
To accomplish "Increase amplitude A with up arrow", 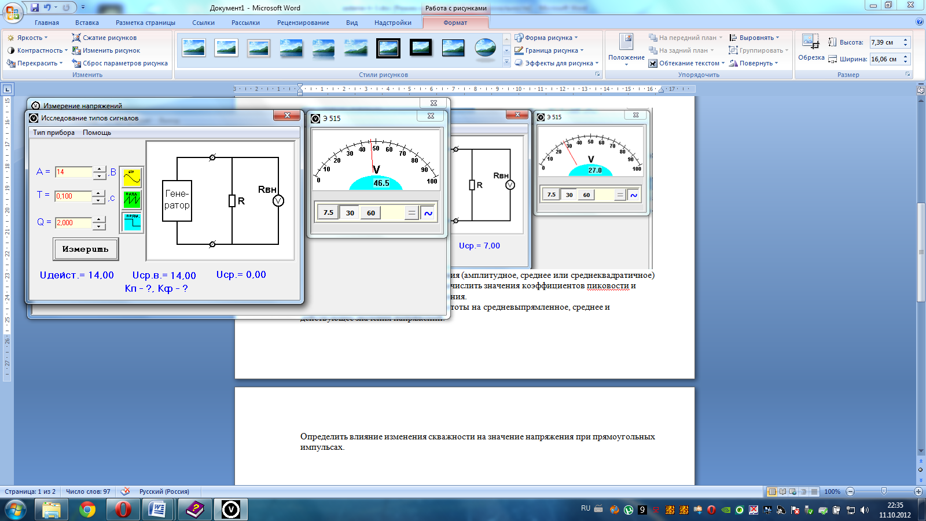I will coord(100,169).
